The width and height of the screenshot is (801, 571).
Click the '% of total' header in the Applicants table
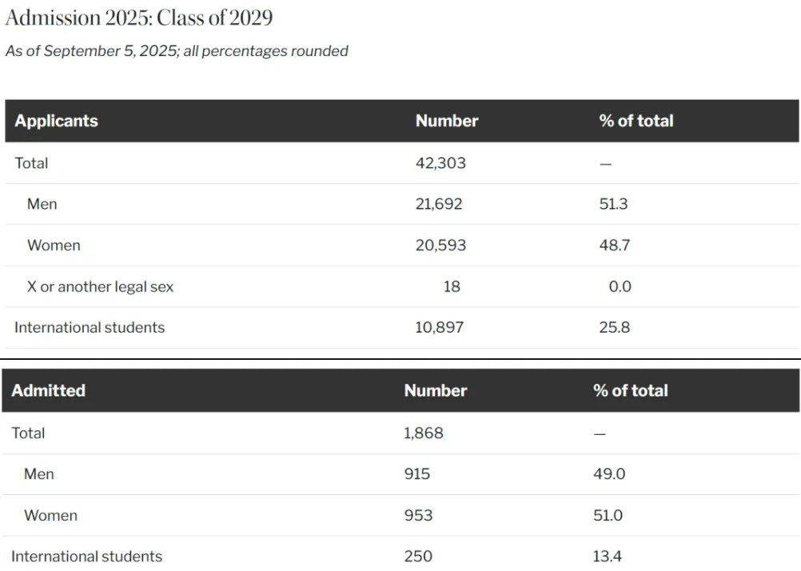coord(636,121)
